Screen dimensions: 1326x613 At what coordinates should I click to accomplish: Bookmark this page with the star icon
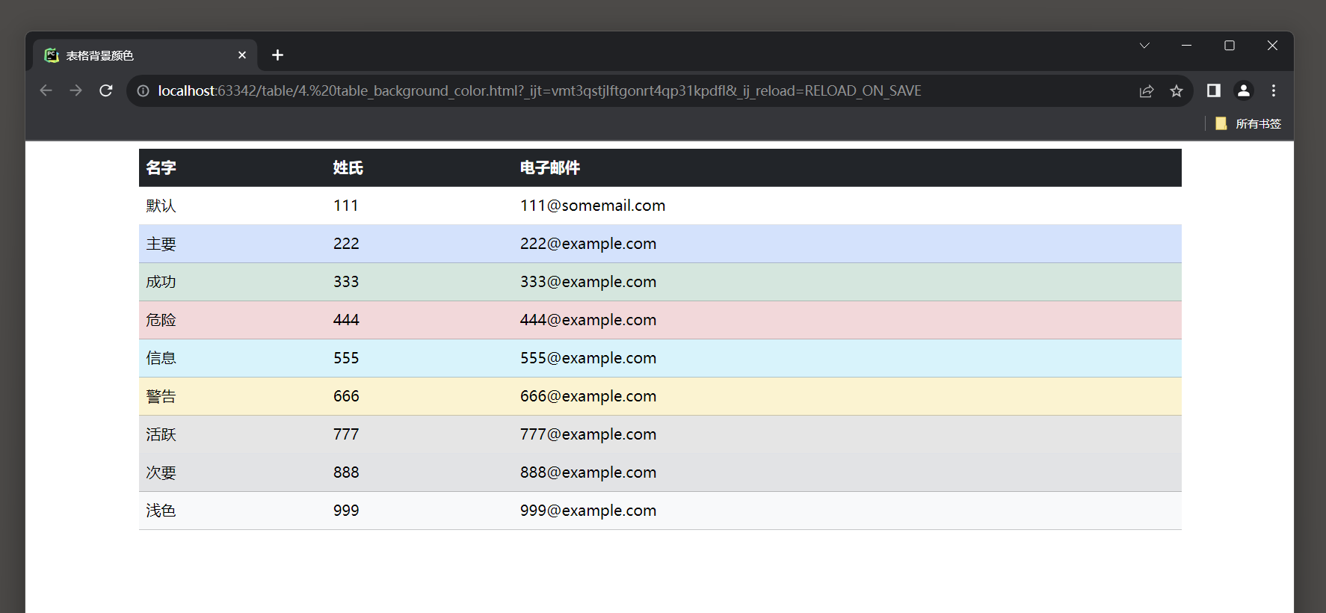[x=1177, y=90]
